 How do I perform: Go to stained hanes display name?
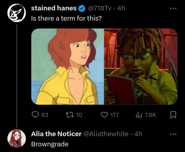tap(54, 8)
